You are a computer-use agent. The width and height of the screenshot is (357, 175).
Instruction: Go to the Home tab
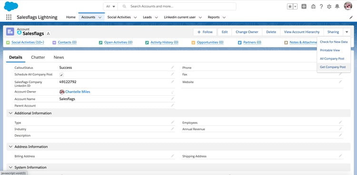[x=71, y=17]
